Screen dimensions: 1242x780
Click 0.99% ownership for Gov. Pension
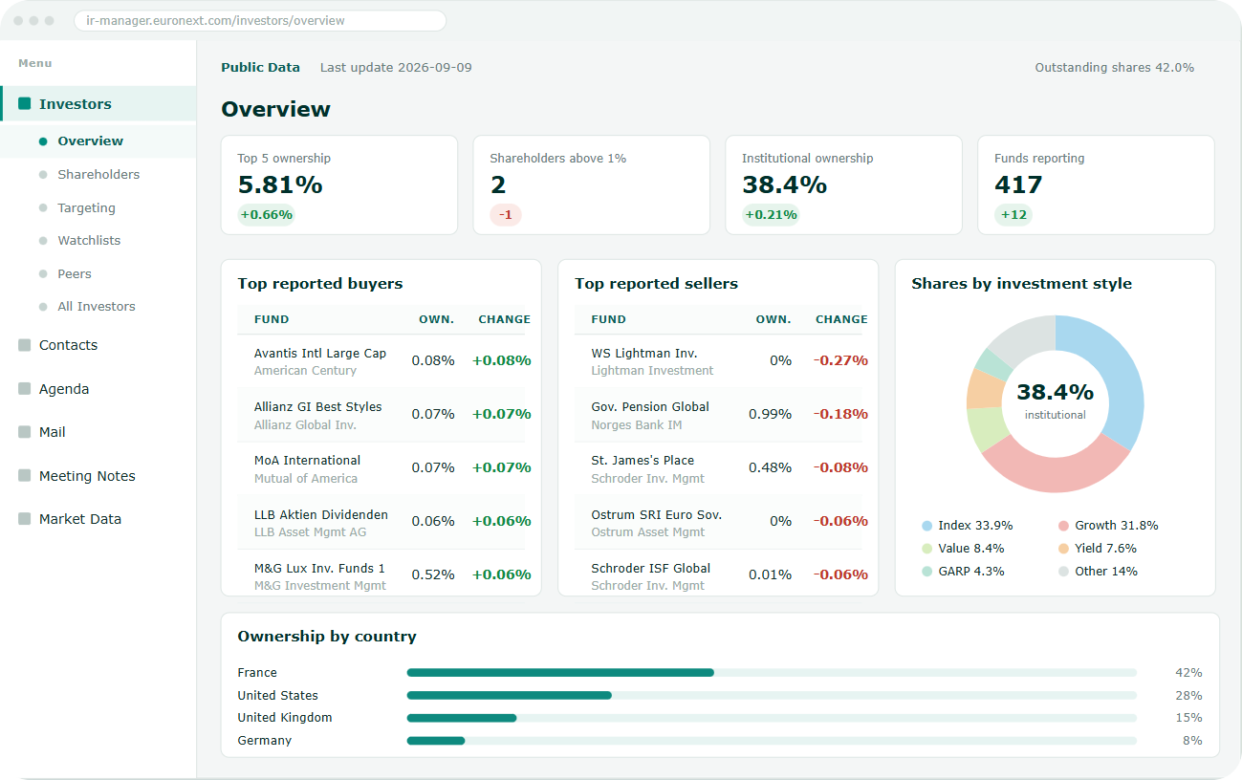(771, 414)
